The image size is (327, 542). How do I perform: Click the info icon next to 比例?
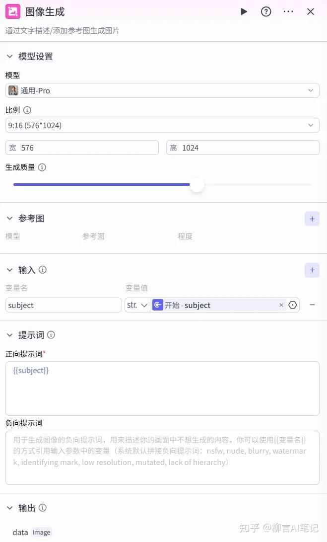click(27, 110)
